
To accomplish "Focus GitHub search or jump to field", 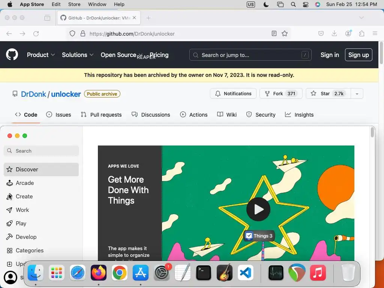I will pos(250,55).
